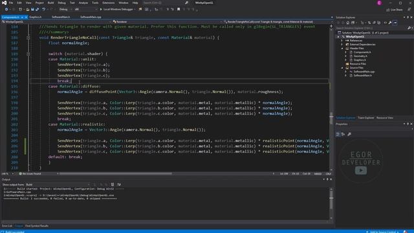Open the Debug configuration dropdown
The width and height of the screenshot is (414, 233).
point(65,9)
